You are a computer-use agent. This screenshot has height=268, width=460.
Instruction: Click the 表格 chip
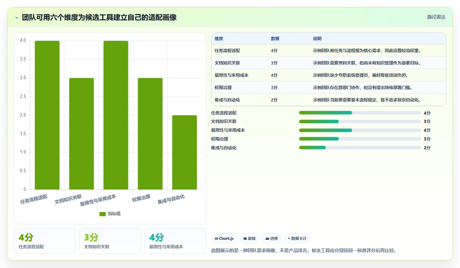click(250, 238)
